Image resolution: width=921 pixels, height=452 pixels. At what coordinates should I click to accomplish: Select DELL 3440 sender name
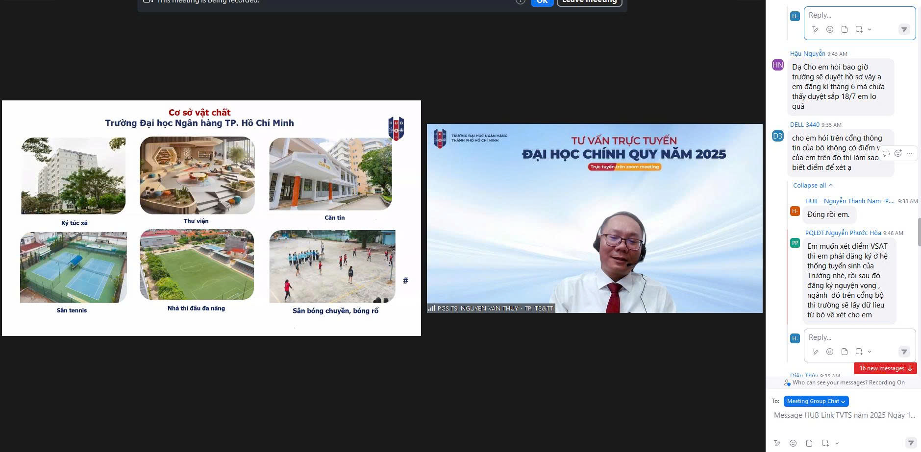click(x=804, y=124)
